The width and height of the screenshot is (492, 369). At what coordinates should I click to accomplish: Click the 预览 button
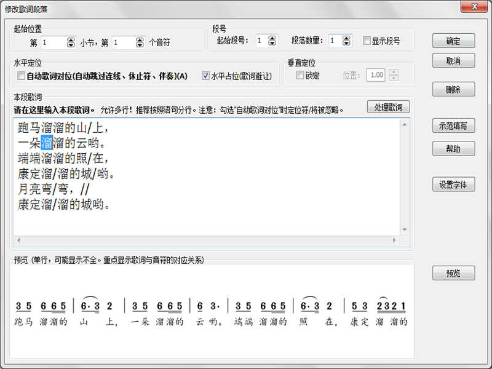[x=453, y=274]
